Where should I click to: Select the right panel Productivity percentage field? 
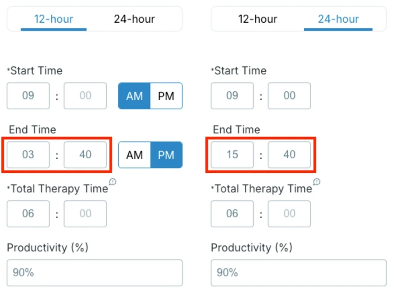tap(299, 272)
